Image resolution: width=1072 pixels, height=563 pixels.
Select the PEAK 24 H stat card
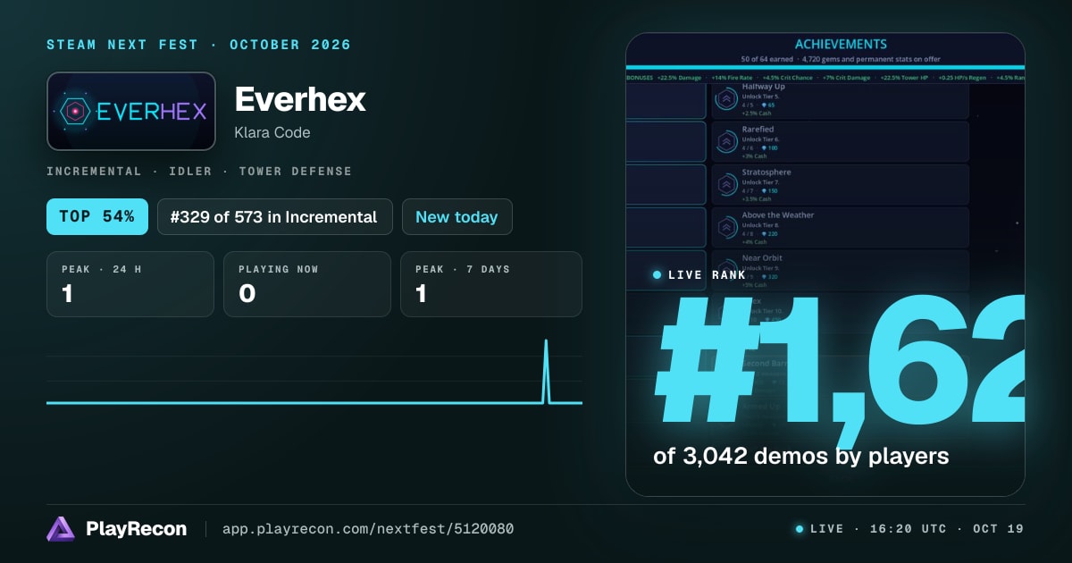click(x=130, y=284)
